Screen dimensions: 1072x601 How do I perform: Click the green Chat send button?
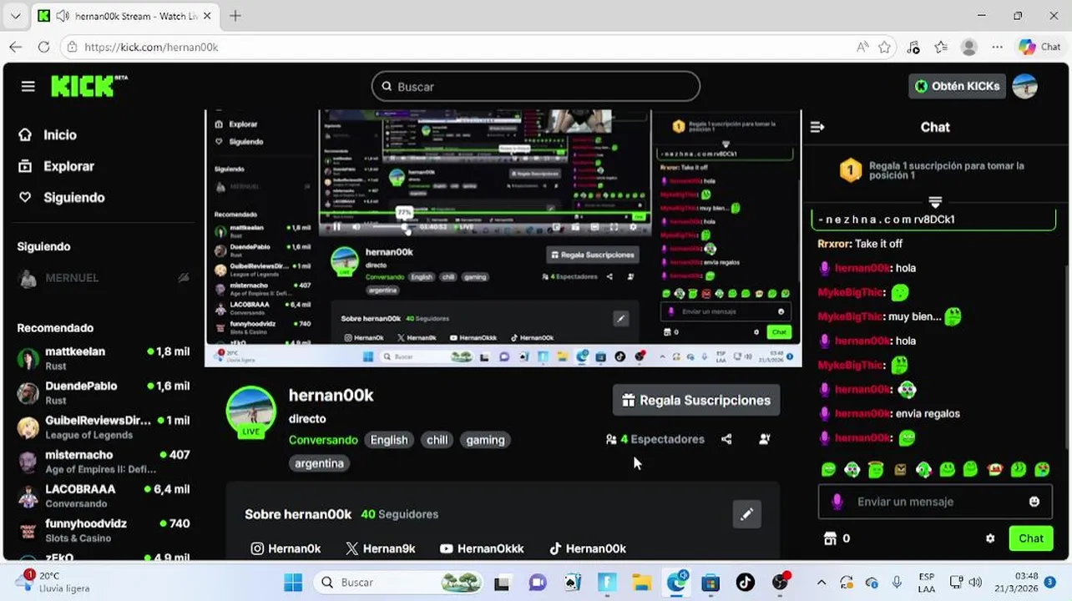[1030, 538]
